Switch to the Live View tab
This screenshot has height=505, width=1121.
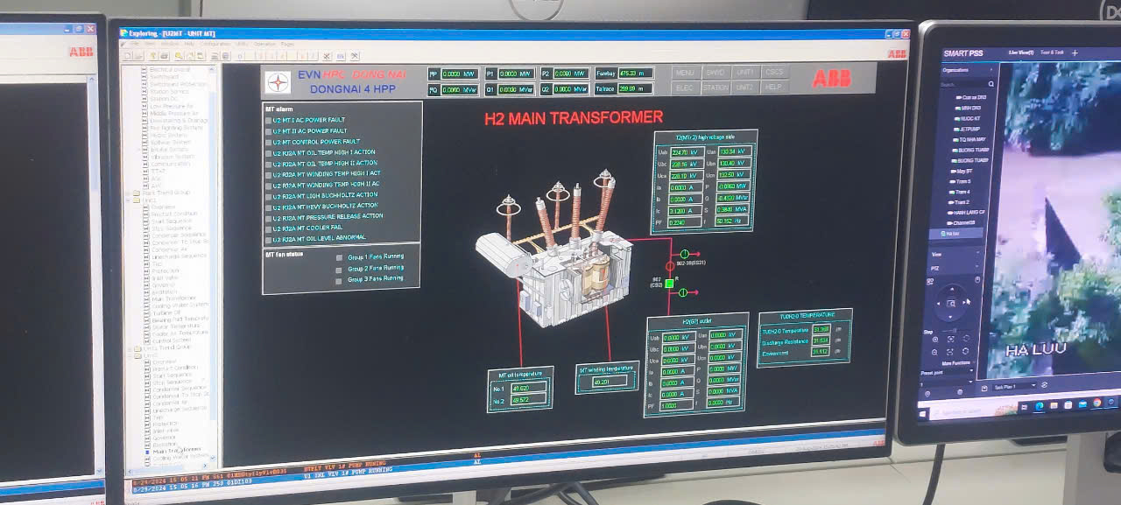(1020, 53)
